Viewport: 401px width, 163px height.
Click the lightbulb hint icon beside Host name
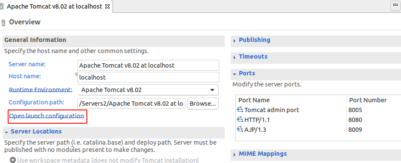(76, 74)
